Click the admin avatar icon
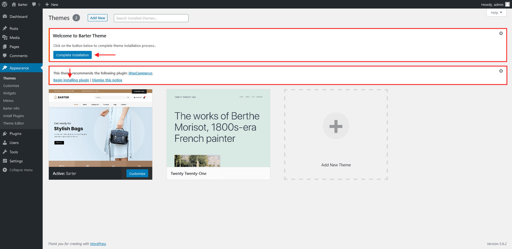The image size is (512, 249). tap(507, 4)
